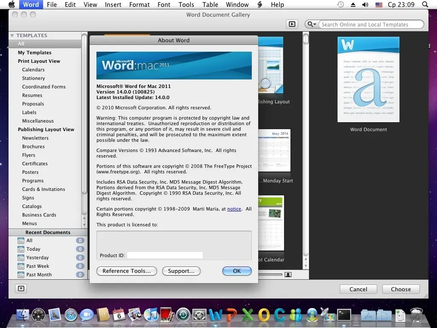437x328 pixels.
Task: Choose Business Cards template category
Action: click(x=39, y=215)
